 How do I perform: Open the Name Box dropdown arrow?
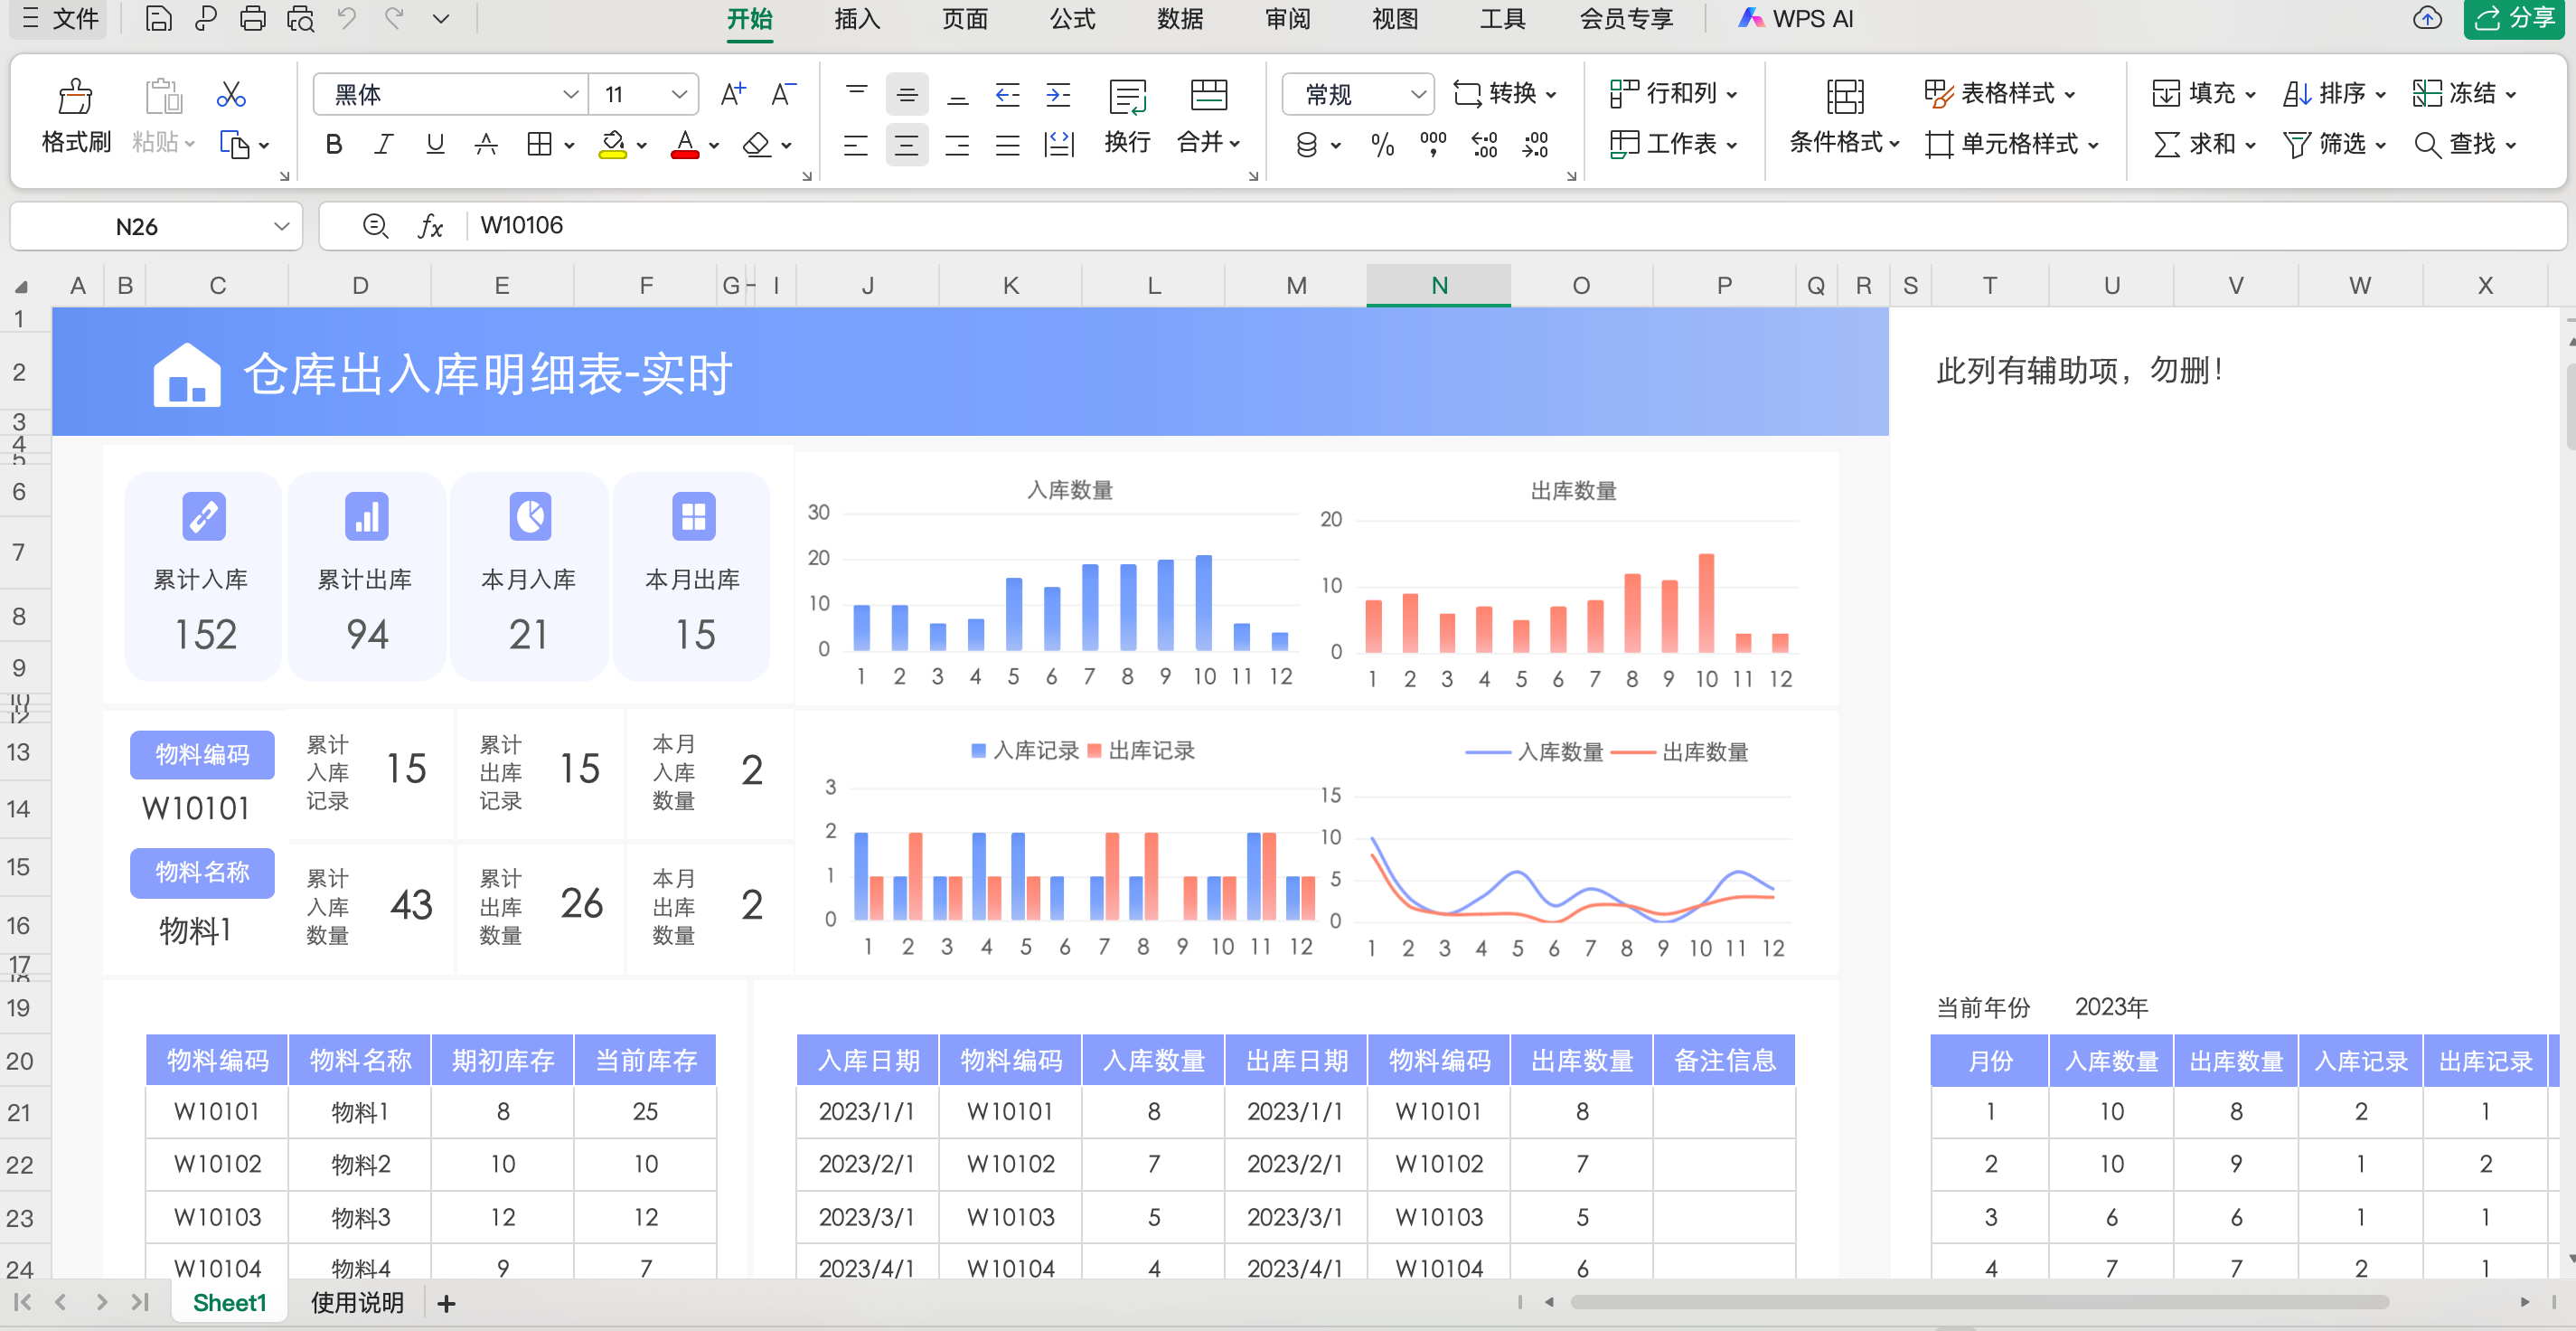point(281,226)
